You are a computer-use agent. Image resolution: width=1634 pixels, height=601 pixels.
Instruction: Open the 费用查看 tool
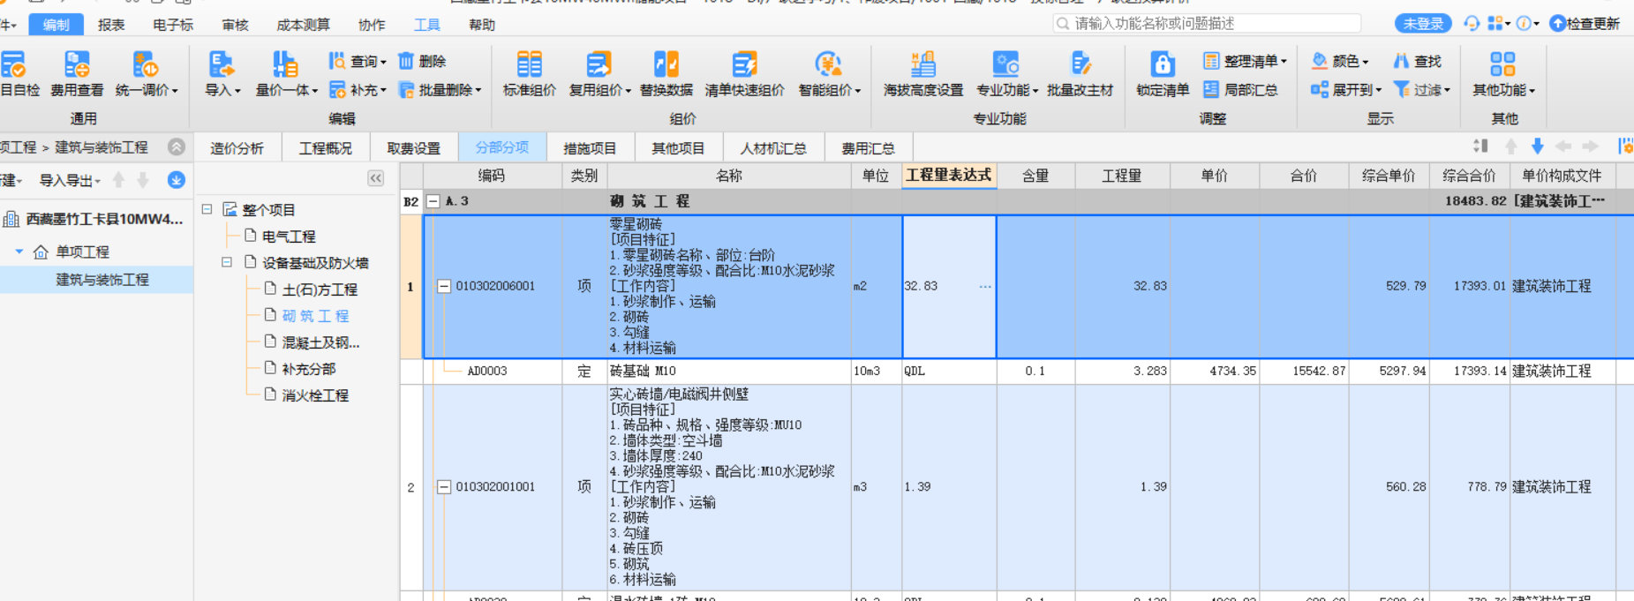coord(77,74)
